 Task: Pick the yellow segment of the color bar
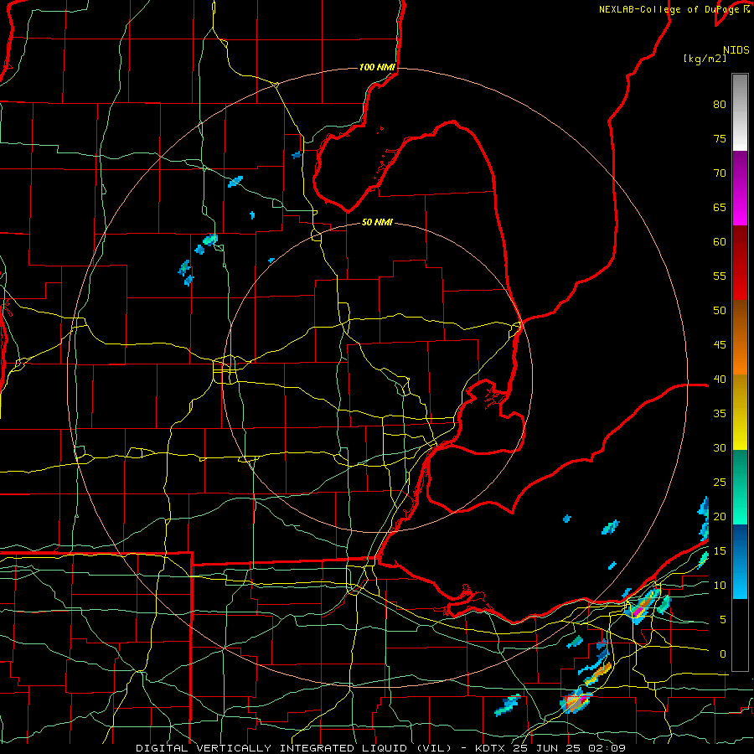[x=740, y=412]
